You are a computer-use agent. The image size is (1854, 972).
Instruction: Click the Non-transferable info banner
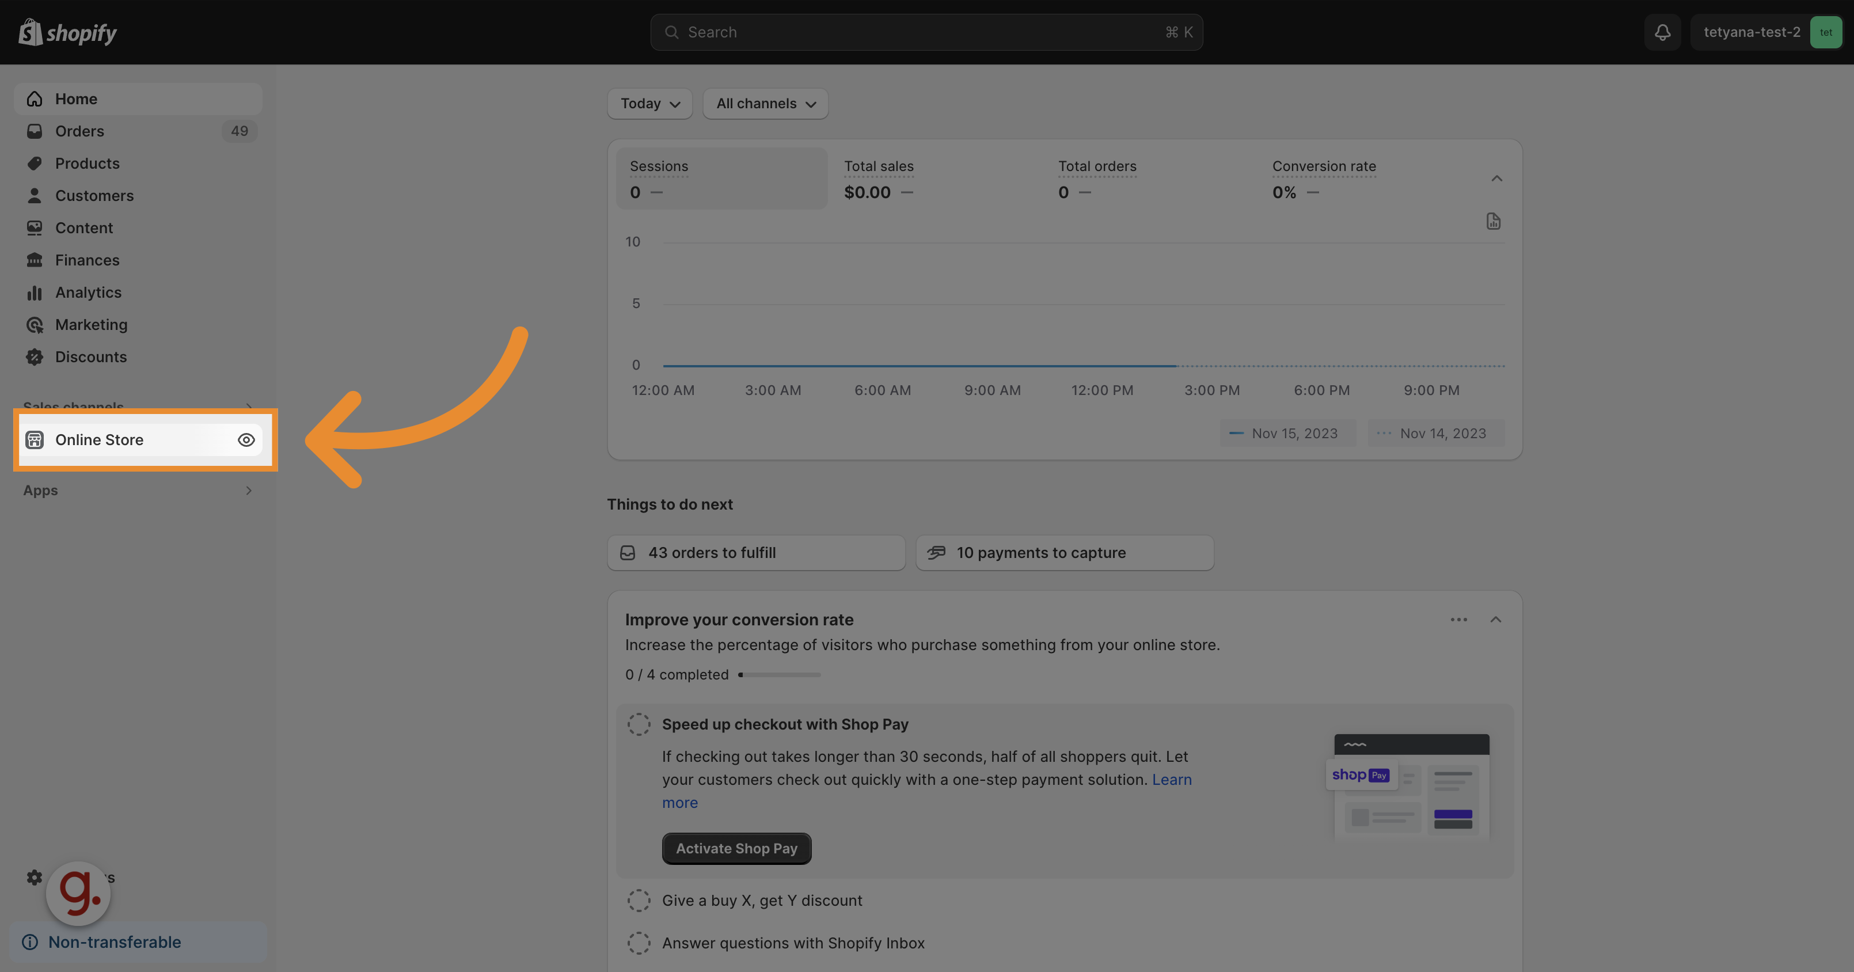click(138, 941)
